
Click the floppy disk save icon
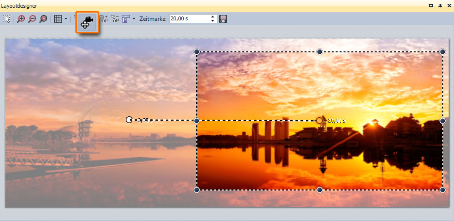pos(223,19)
